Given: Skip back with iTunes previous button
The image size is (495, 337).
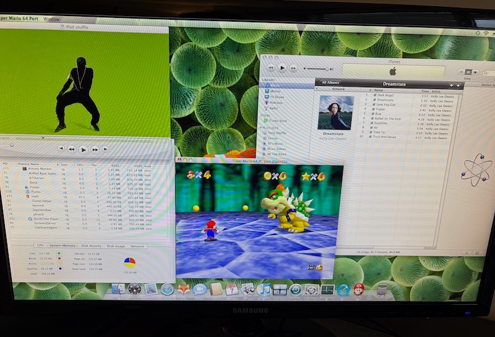Looking at the screenshot, I should (x=271, y=67).
